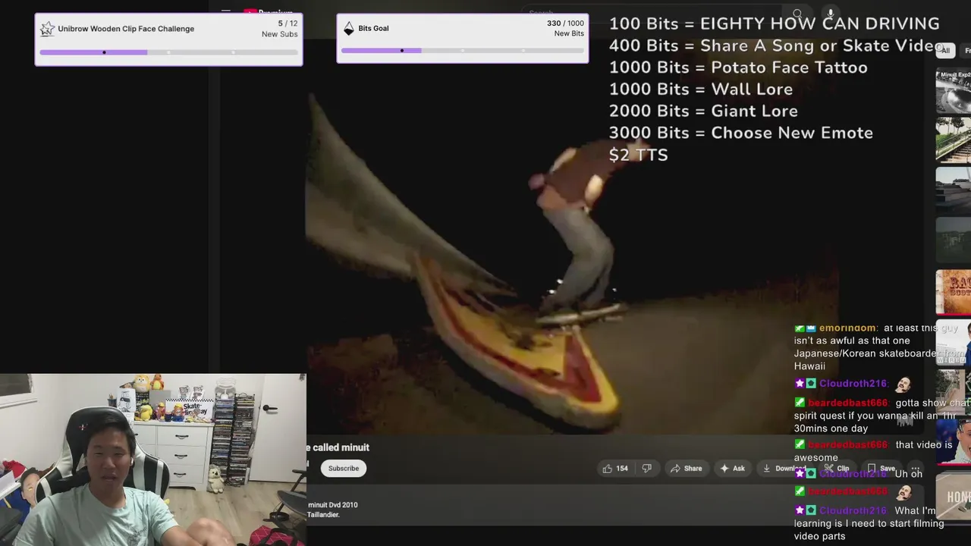Share the minuit video
This screenshot has width=971, height=546.
coord(686,469)
